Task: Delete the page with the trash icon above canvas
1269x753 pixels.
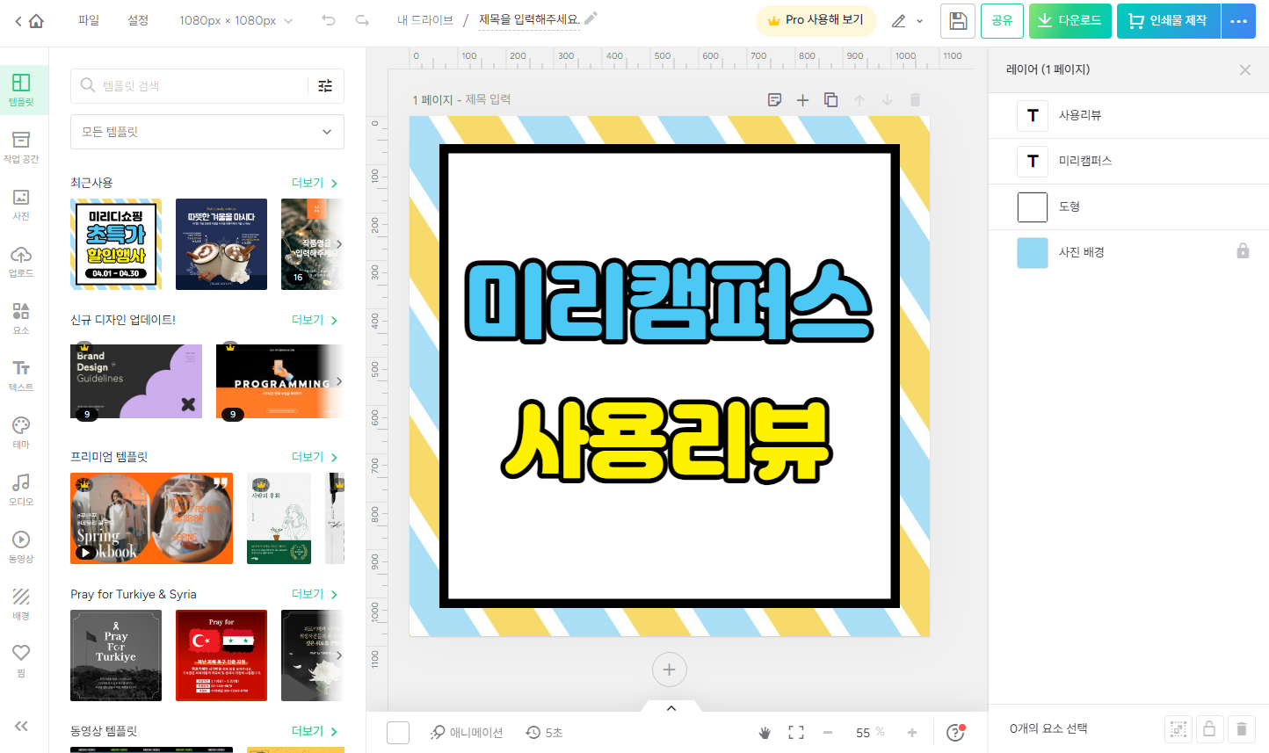Action: pyautogui.click(x=915, y=100)
